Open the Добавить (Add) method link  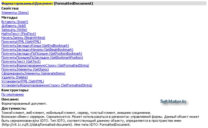(x=14, y=26)
